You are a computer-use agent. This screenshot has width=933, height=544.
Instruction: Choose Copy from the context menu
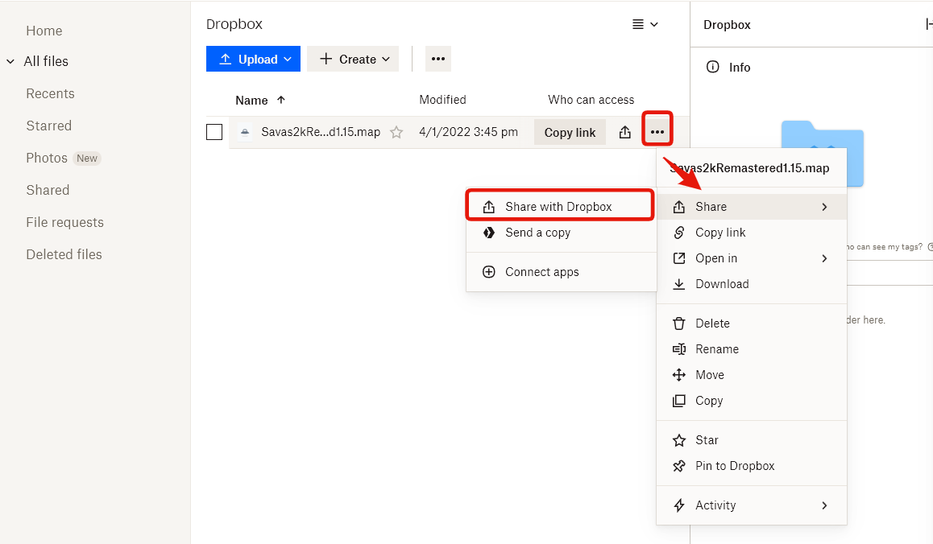click(752, 401)
